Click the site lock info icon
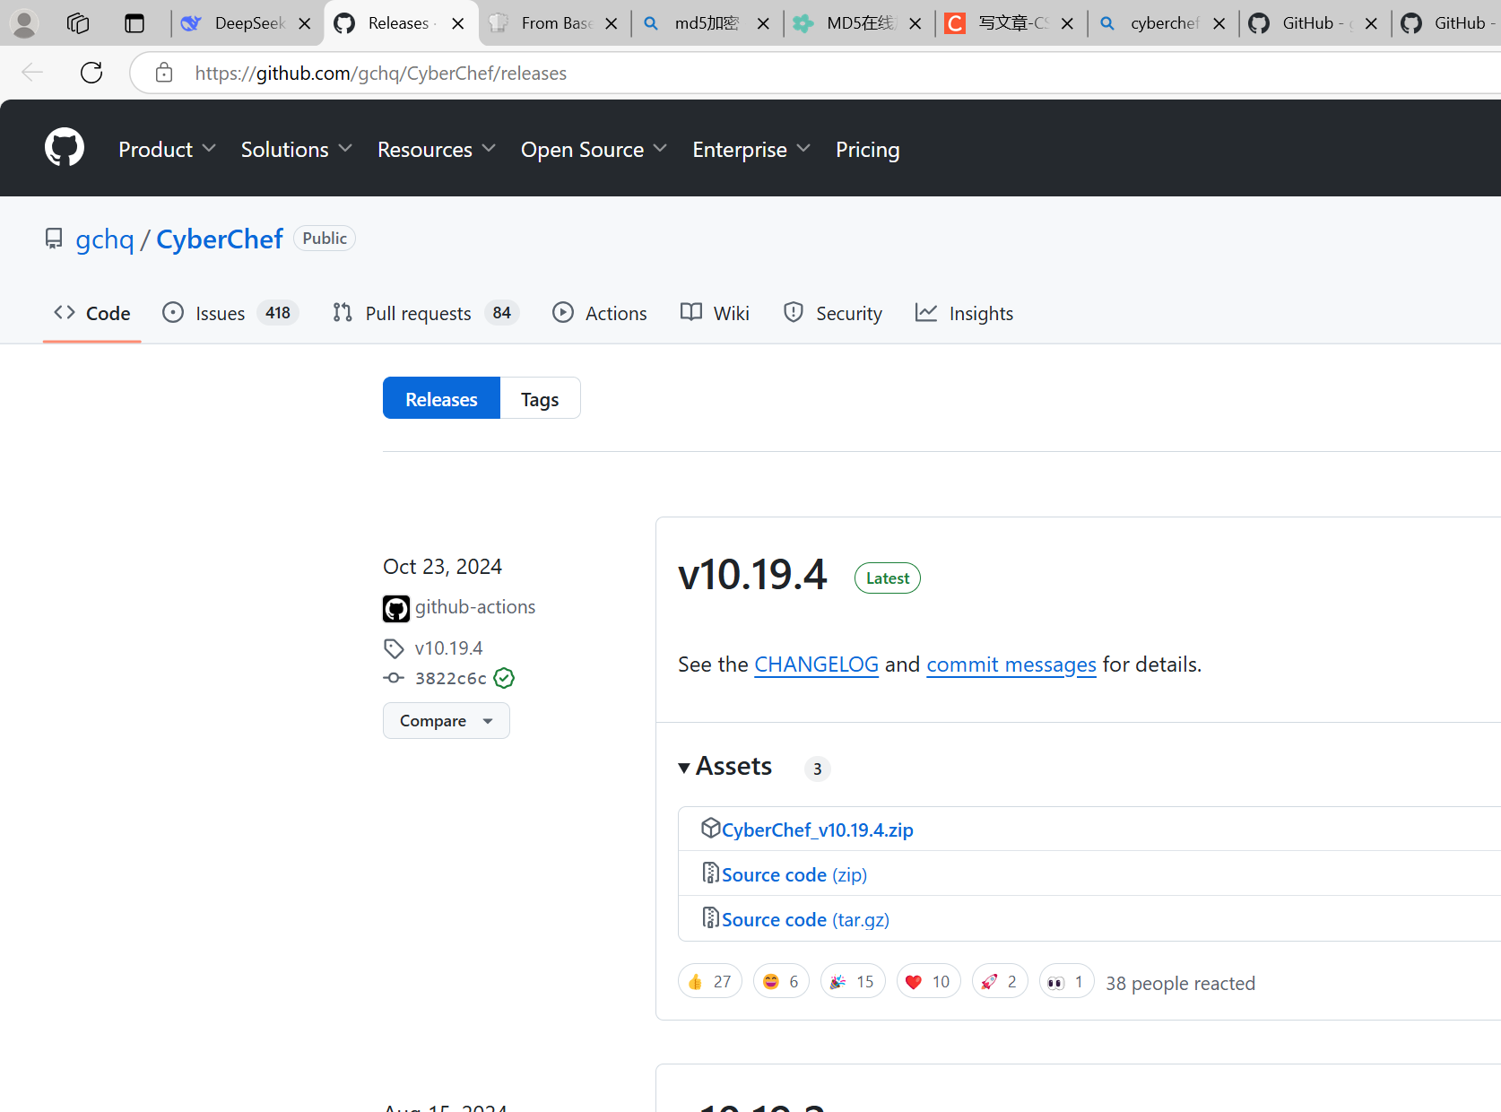Viewport: 1501px width, 1112px height. pyautogui.click(x=164, y=73)
